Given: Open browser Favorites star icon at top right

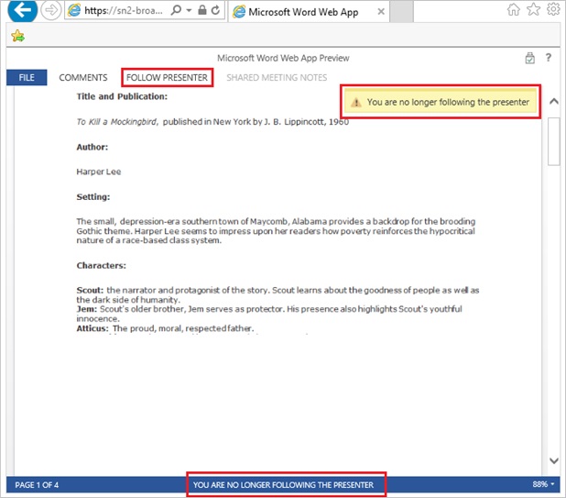Looking at the screenshot, I should click(534, 10).
